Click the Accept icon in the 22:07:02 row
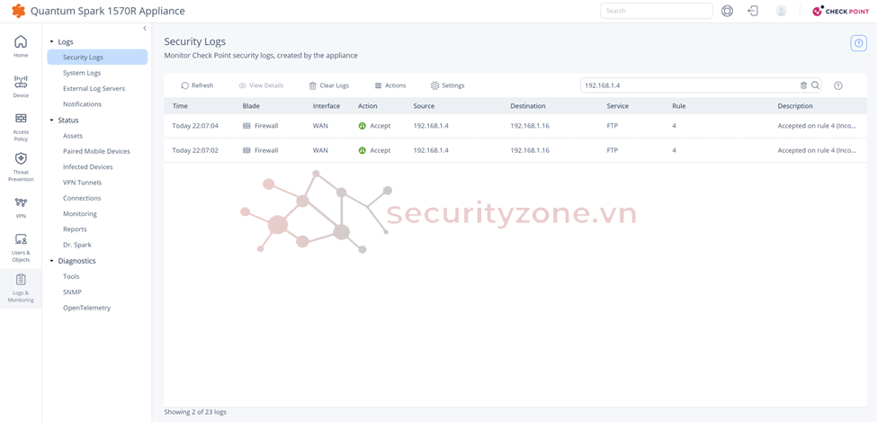The height and width of the screenshot is (422, 877). [362, 150]
